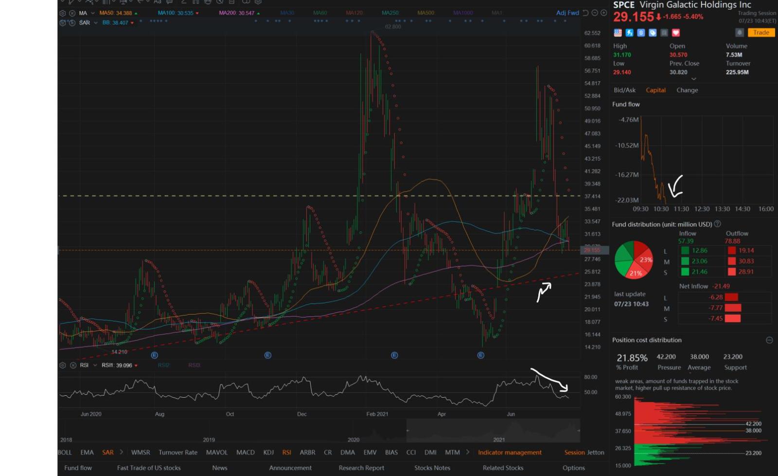Remove the SAR indicator with its X icon

[72, 23]
